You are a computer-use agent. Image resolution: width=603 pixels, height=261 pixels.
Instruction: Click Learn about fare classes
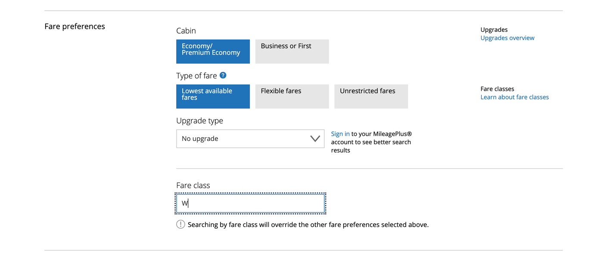[514, 97]
